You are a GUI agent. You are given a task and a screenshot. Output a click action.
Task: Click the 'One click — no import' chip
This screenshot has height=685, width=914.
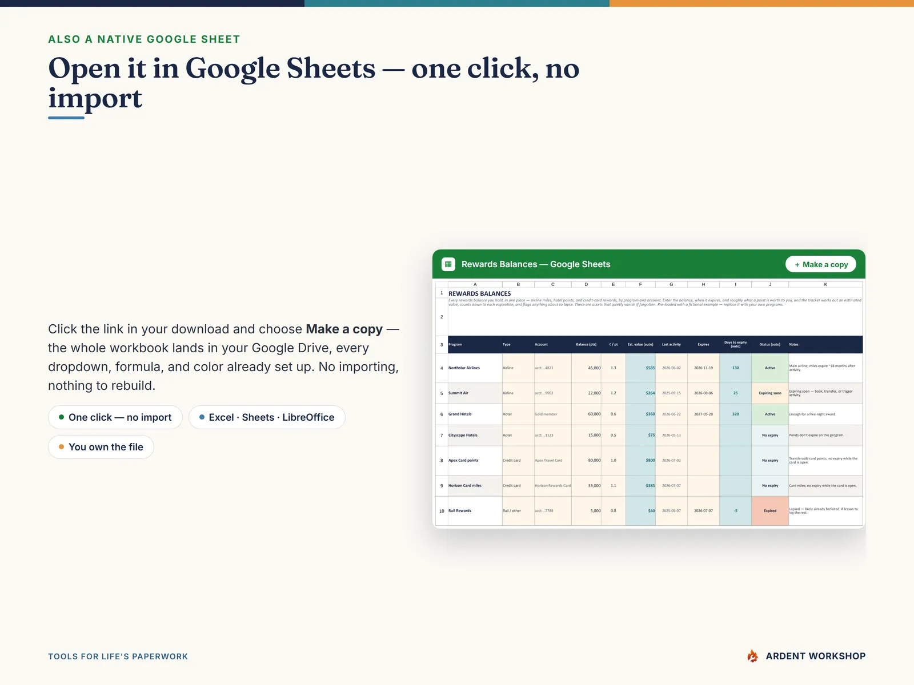(115, 417)
